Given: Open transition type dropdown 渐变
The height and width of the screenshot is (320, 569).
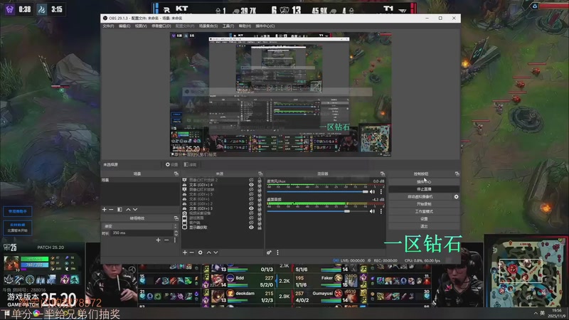Looking at the screenshot, I should coord(139,226).
